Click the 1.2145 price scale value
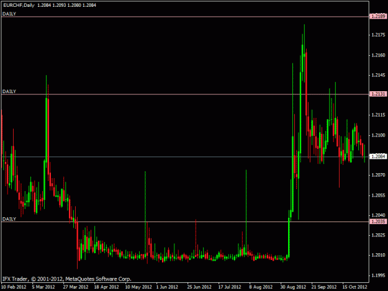The height and width of the screenshot is (291, 388). click(378, 75)
